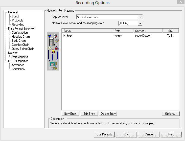Open Recording settings node
This screenshot has height=141, width=185.
18,25
